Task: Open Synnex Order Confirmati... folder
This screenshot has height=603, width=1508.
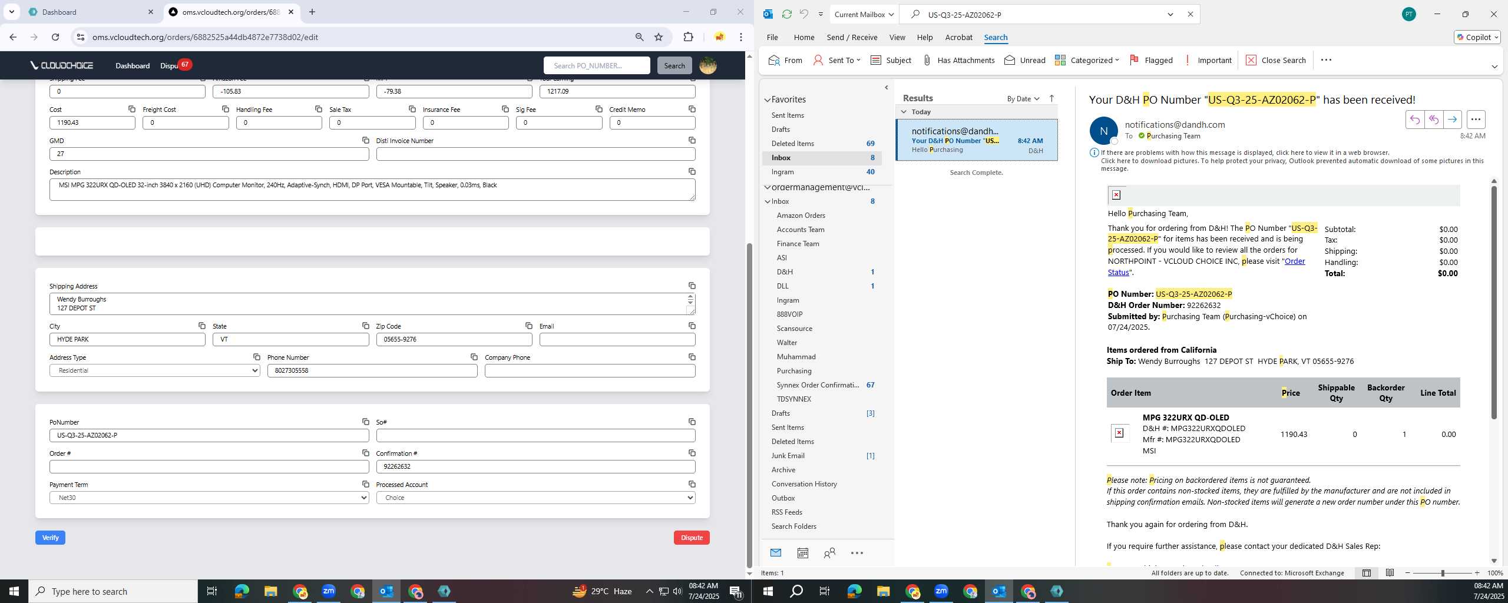Action: tap(818, 385)
